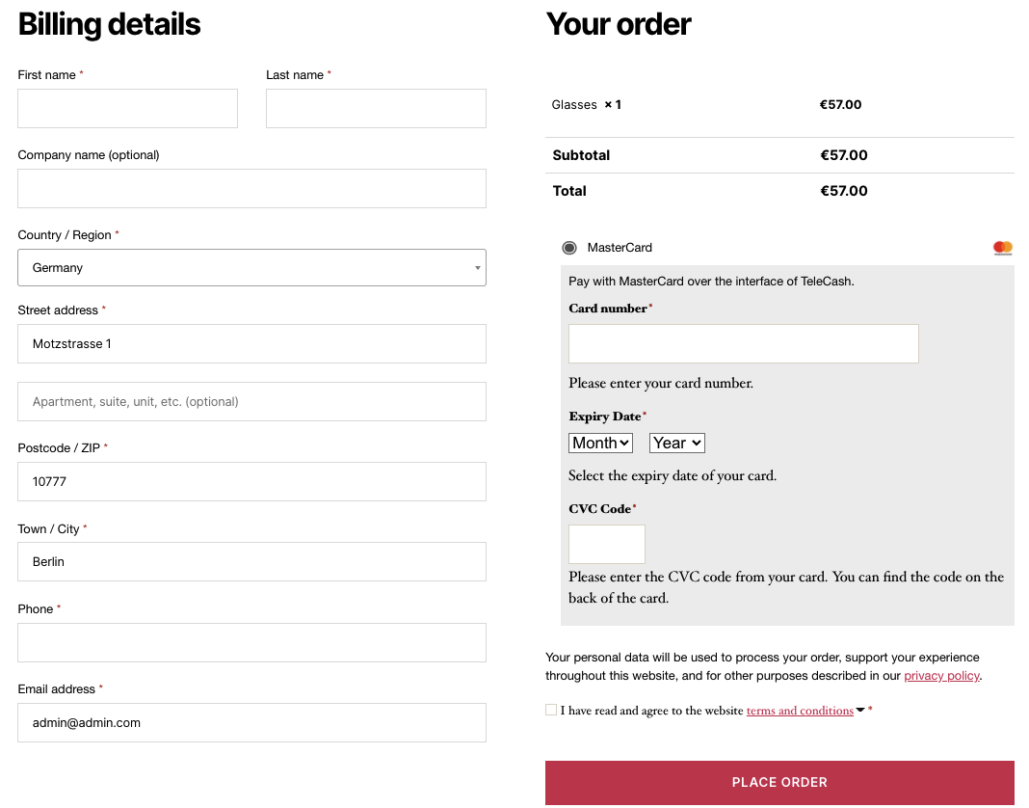Select the MasterCard payment radio button

coord(569,248)
